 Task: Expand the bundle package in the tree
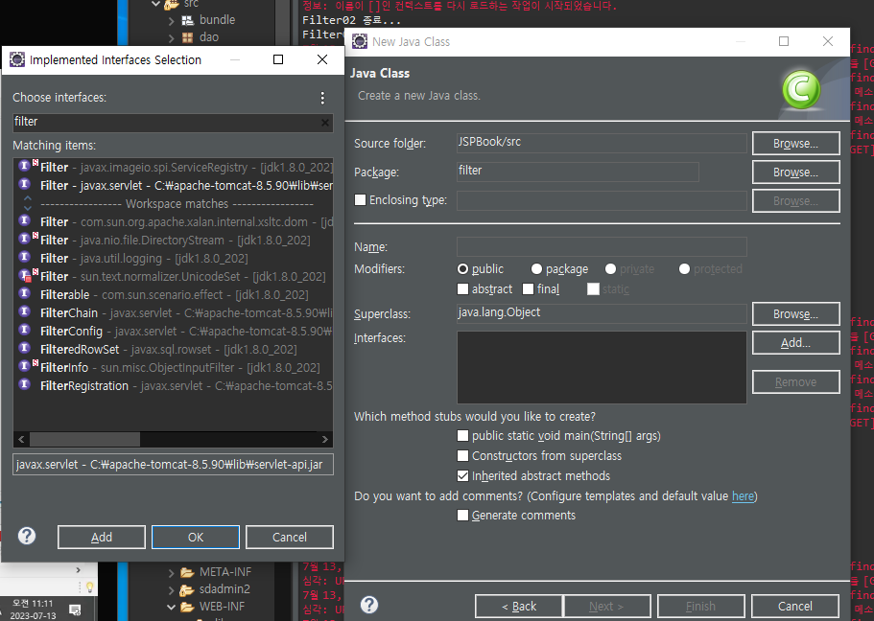click(x=171, y=21)
